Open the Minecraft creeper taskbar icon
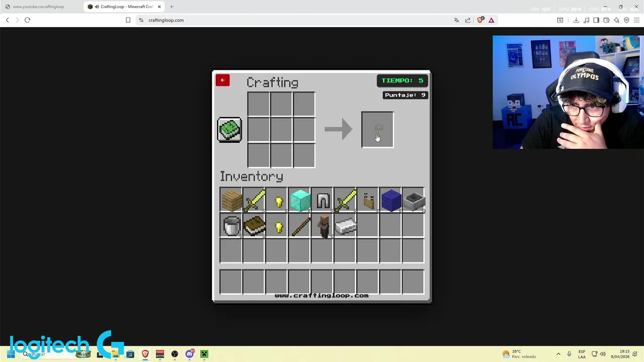This screenshot has width=644, height=362. coord(204,354)
